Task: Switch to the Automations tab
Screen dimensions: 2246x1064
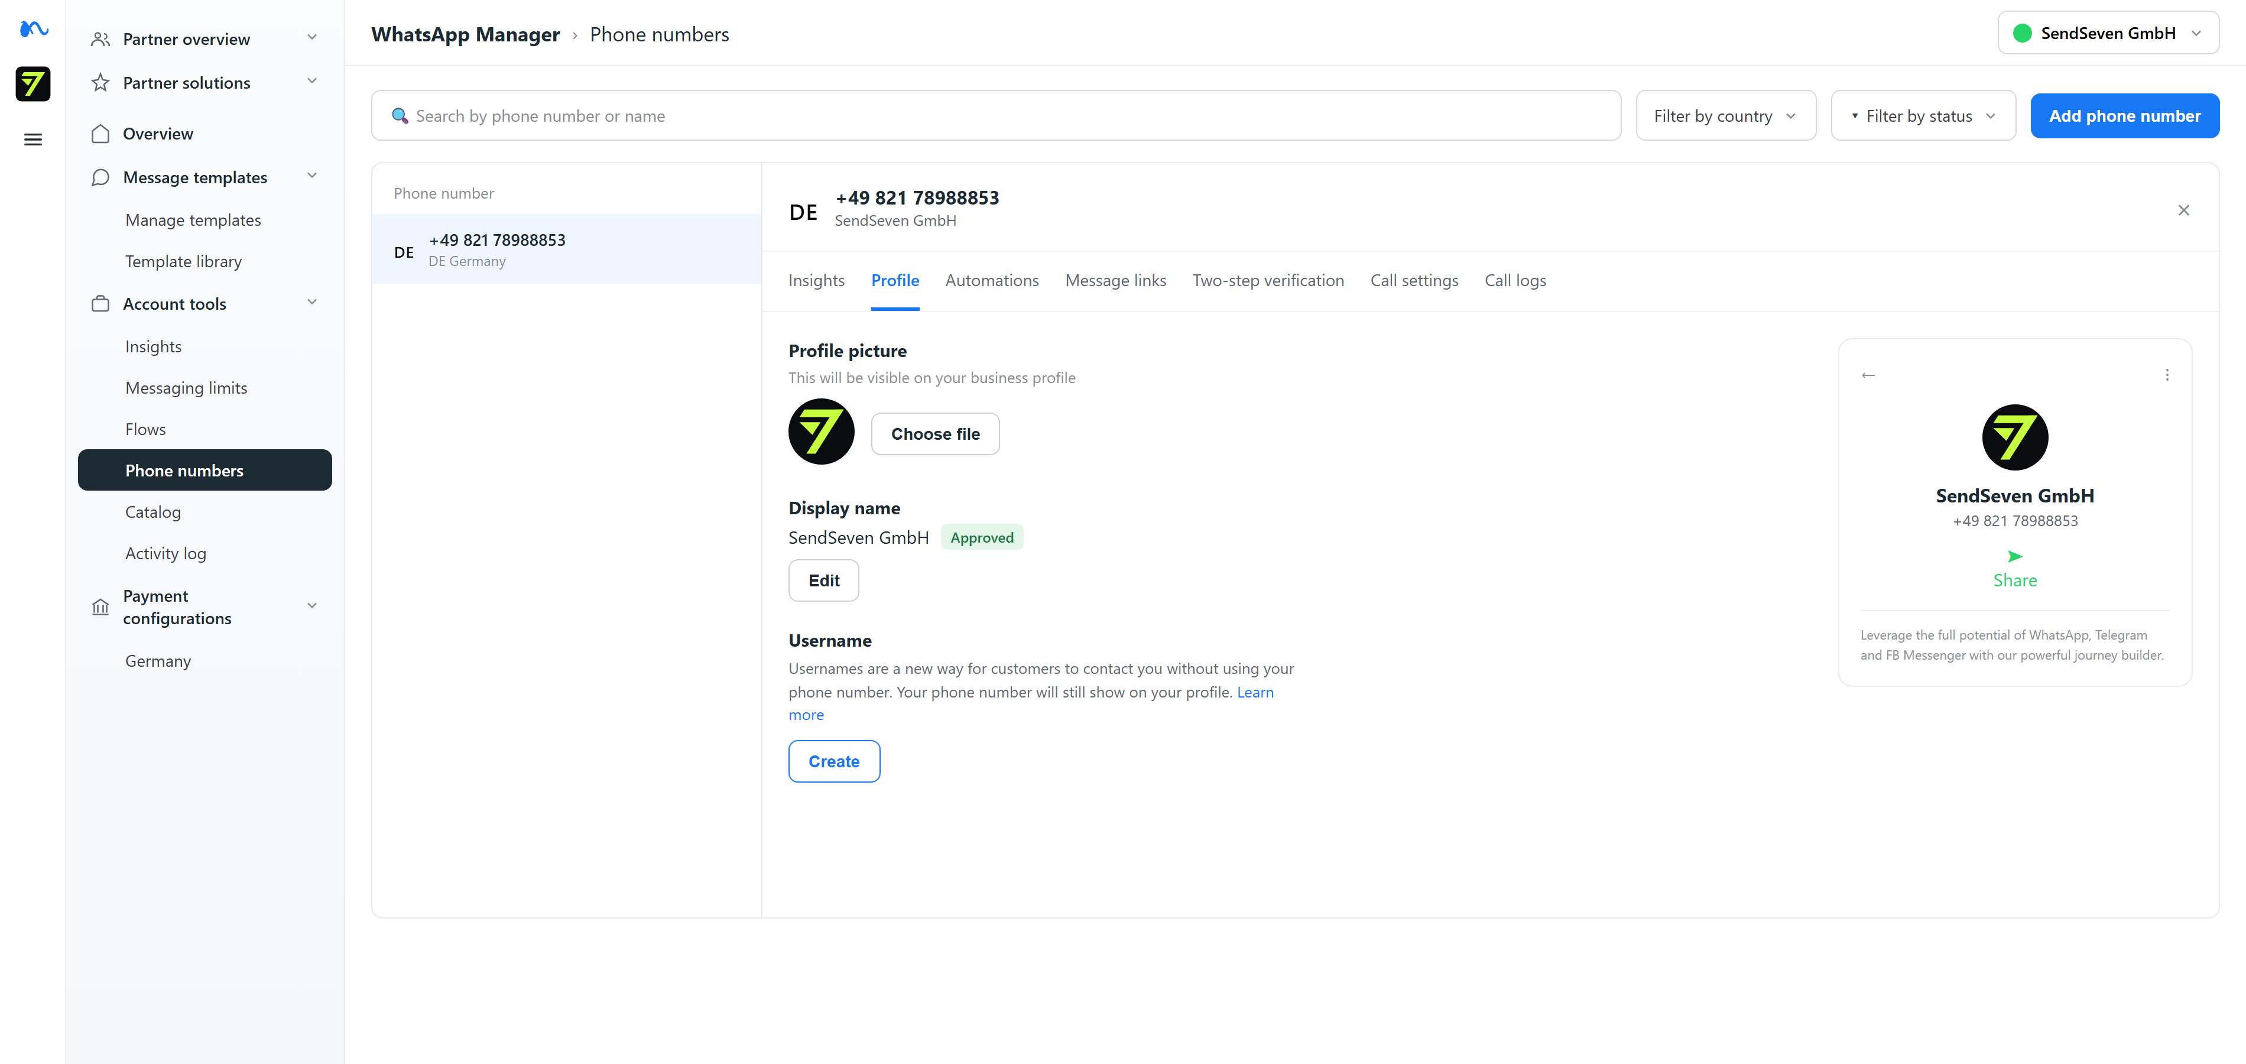Action: tap(991, 280)
